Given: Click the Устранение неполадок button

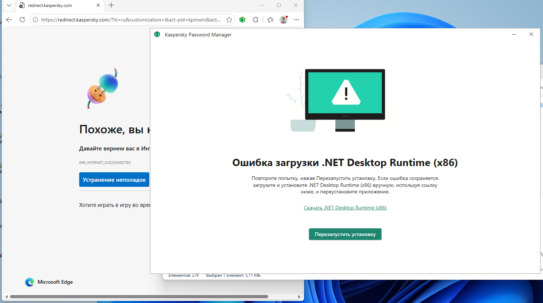Looking at the screenshot, I should (114, 180).
